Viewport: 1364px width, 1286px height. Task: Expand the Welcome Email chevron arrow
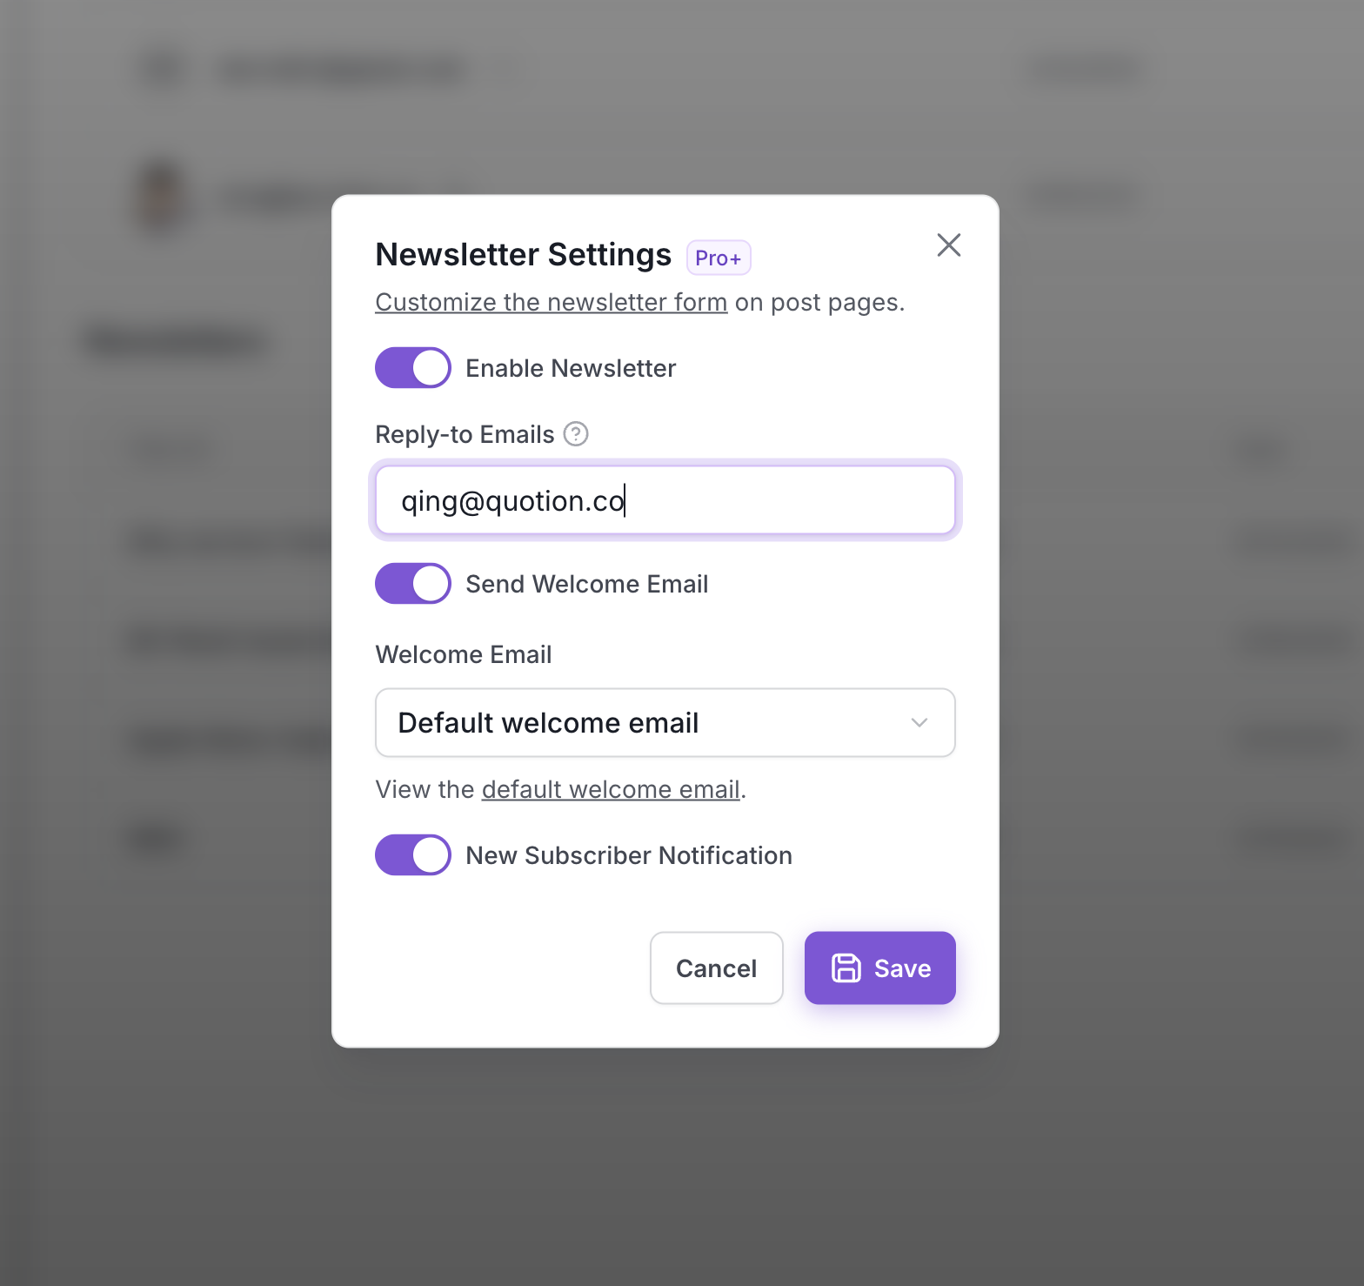919,722
